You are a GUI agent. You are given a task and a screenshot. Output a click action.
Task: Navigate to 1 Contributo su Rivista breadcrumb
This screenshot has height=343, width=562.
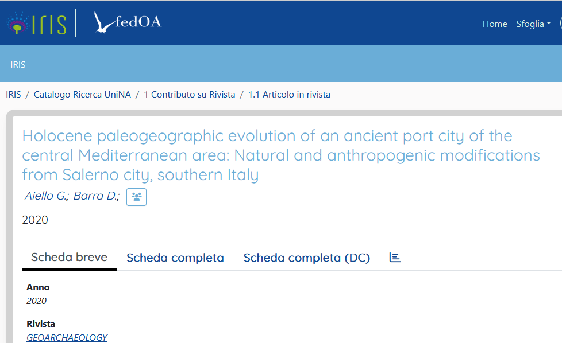pos(189,95)
